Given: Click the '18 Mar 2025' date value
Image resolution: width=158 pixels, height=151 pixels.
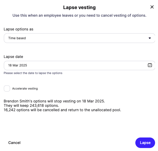Looking at the screenshot, I should click(x=18, y=65).
